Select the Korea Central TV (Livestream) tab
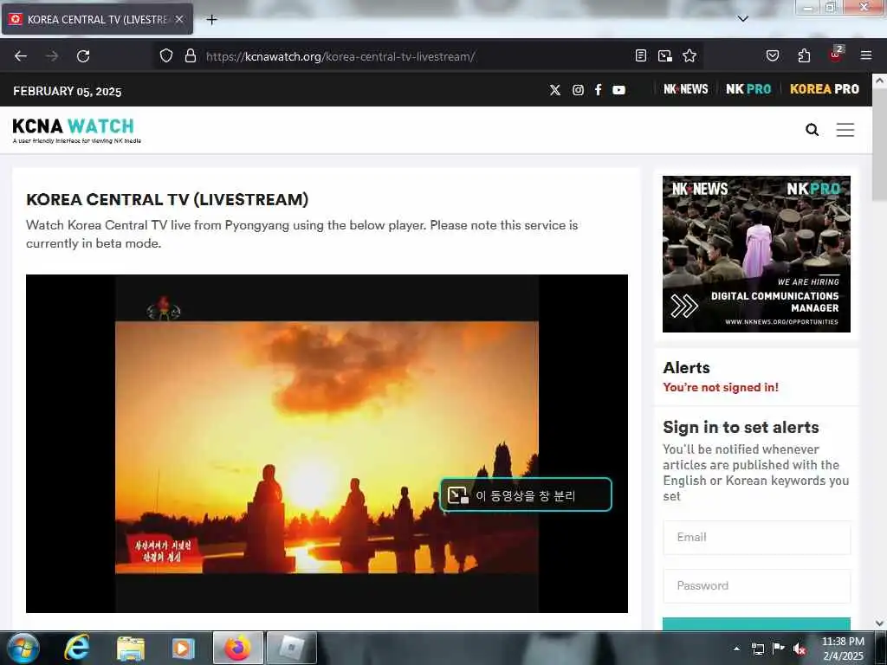 click(97, 19)
